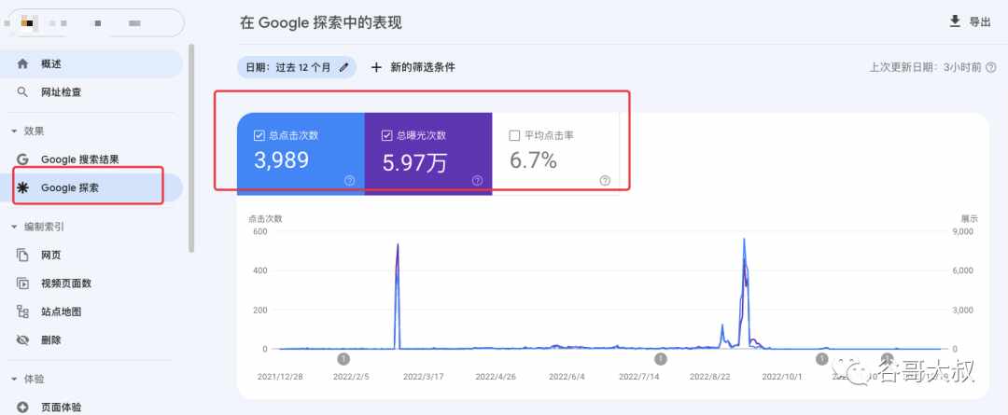Click the Google G icon in sidebar
Viewport: 1008px width, 415px height.
click(x=22, y=159)
